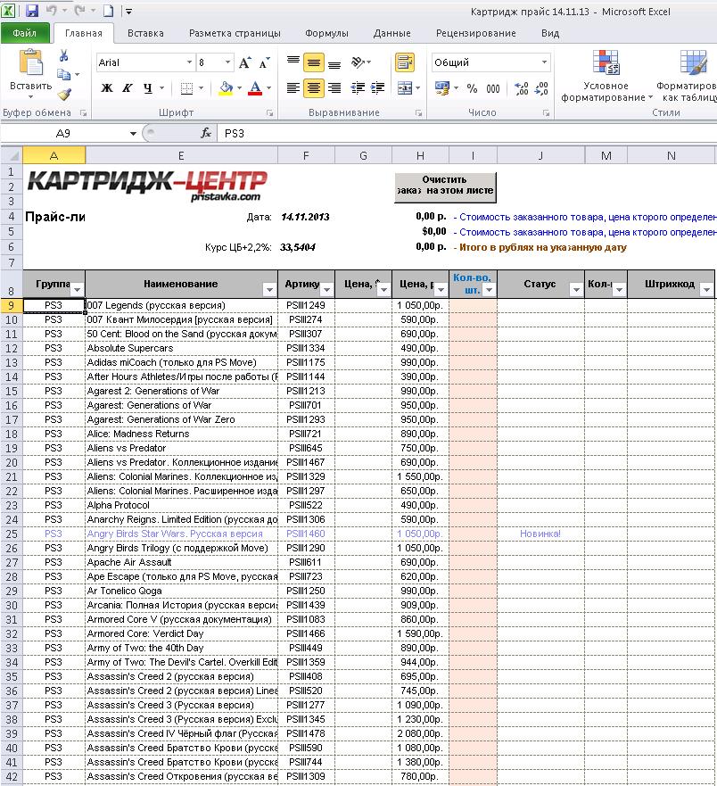Click the decrease decimal places icon
Screen dimensions: 717x786
(541, 88)
